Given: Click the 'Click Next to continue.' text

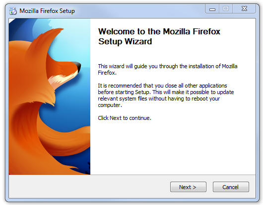Looking at the screenshot, I should point(125,118).
